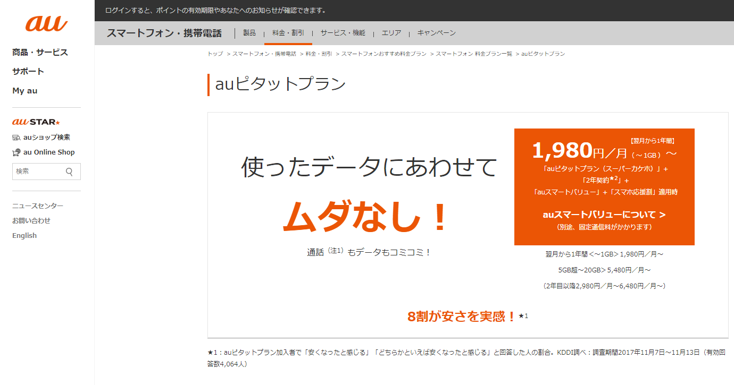Viewport: 734px width, 385px height.
Task: Open au Online Shop link
Action: pyautogui.click(x=49, y=152)
